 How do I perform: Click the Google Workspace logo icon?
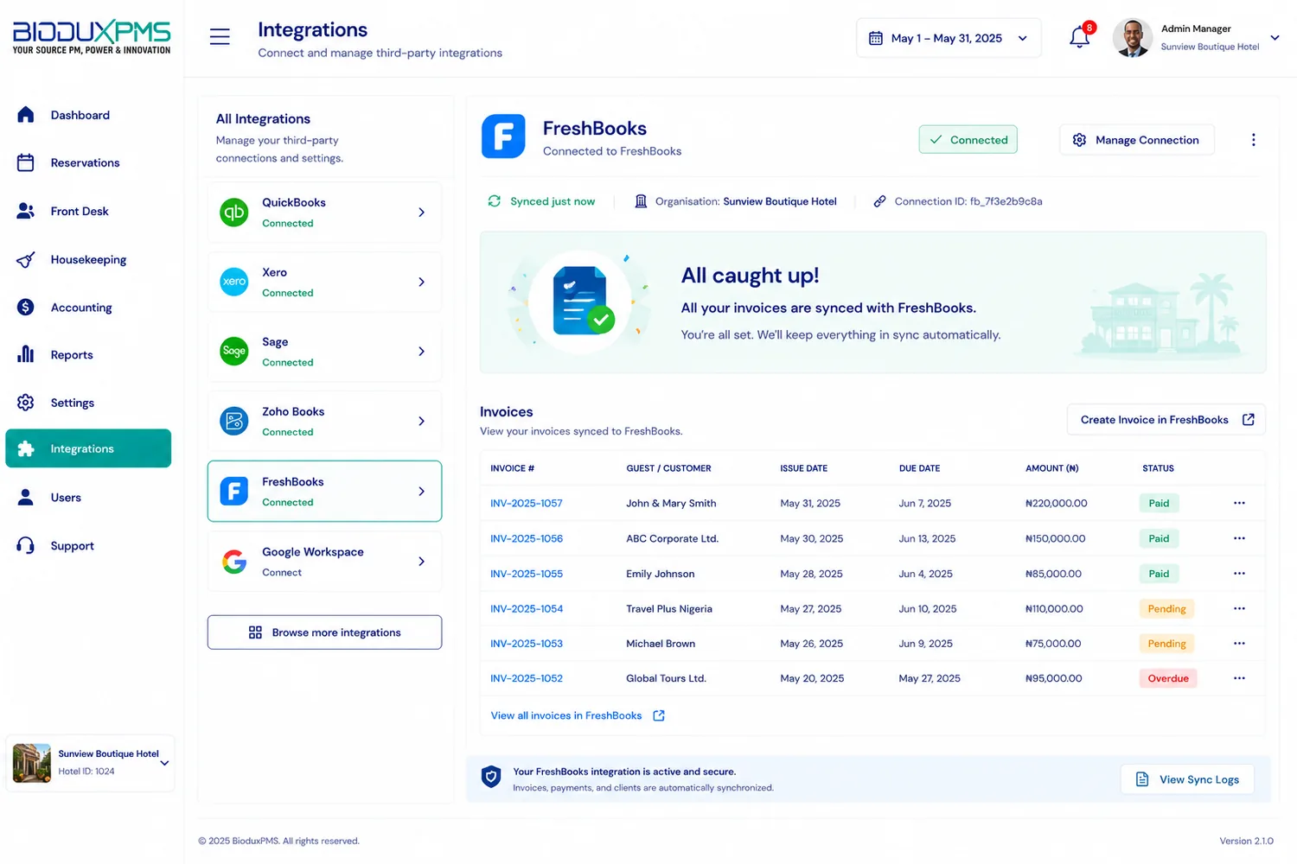234,562
